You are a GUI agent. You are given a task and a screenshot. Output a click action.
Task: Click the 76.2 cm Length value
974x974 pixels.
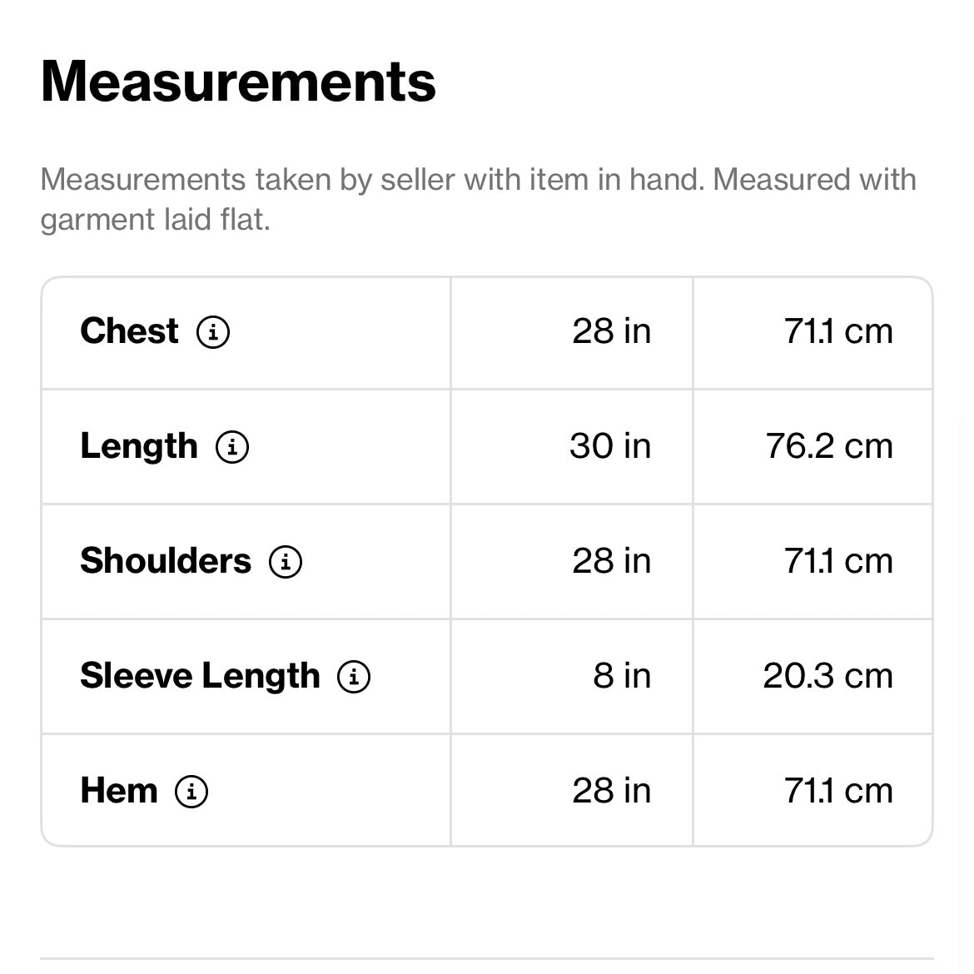point(829,446)
